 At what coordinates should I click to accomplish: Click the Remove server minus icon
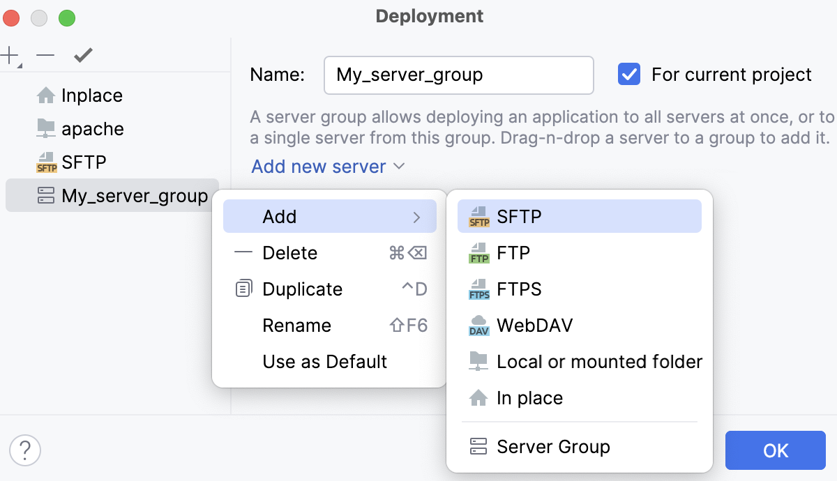coord(45,54)
